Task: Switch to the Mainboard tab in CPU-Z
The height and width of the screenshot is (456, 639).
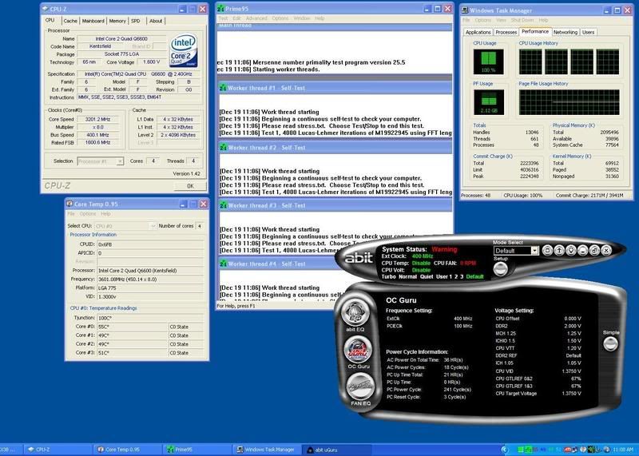Action: pos(93,21)
